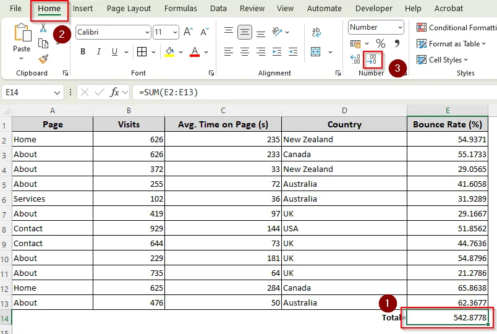Cancel formula entry with the X icon
Screen dimensions: 497x334
85,92
